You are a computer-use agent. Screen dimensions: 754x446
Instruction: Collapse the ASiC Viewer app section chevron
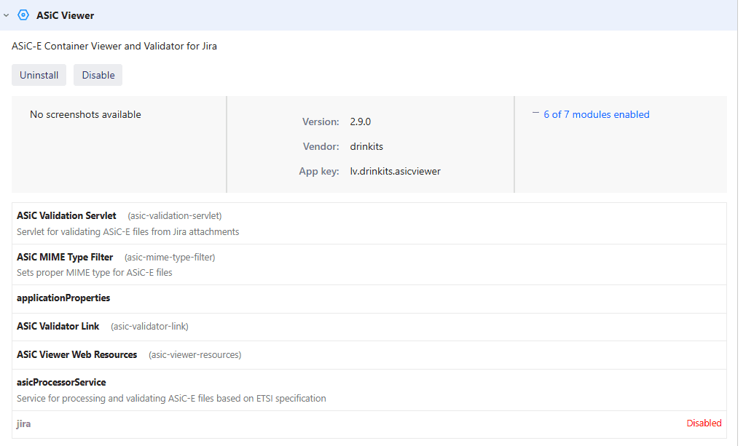[7, 15]
